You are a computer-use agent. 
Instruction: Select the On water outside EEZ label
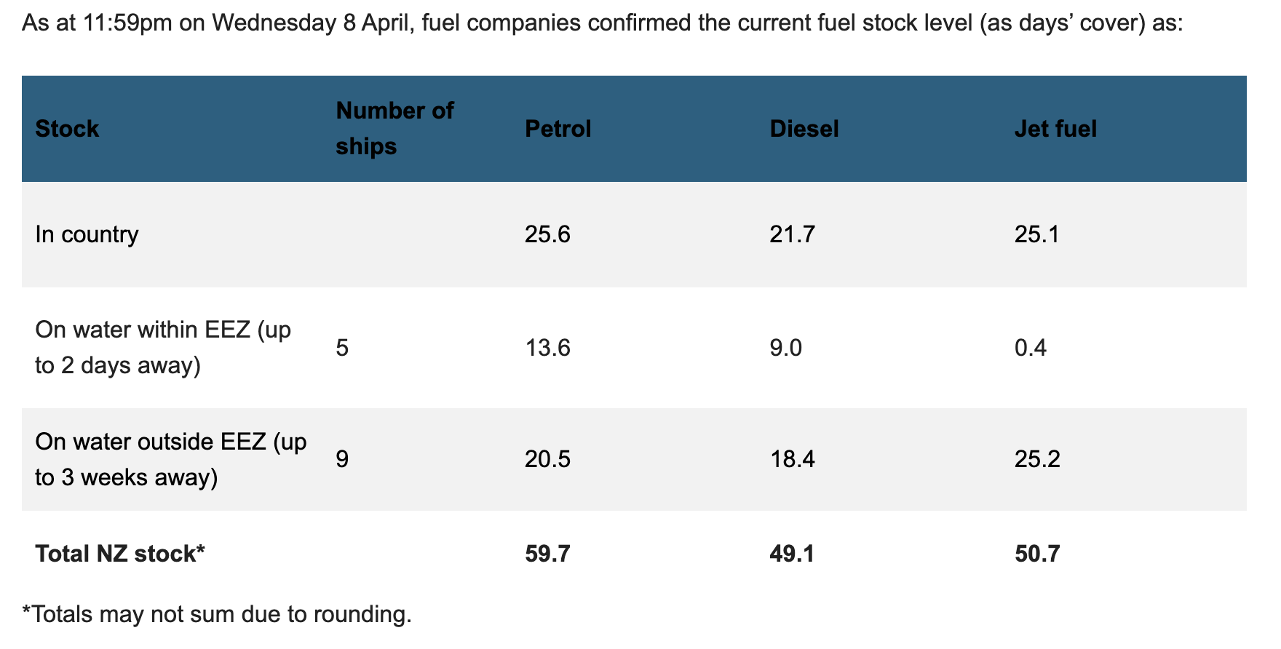coord(171,459)
